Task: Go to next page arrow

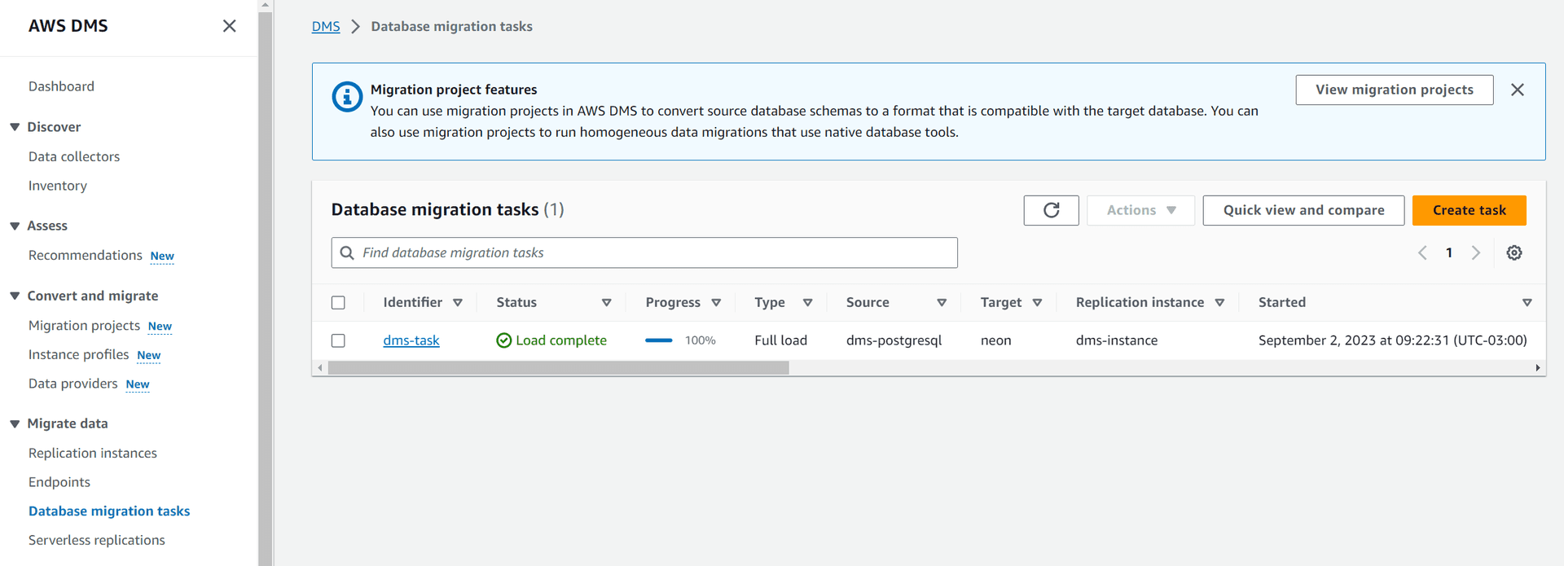Action: click(x=1475, y=252)
